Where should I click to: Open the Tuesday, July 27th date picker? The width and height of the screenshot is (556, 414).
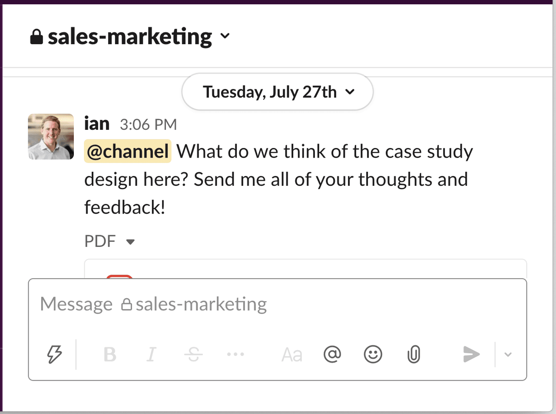[x=277, y=92]
